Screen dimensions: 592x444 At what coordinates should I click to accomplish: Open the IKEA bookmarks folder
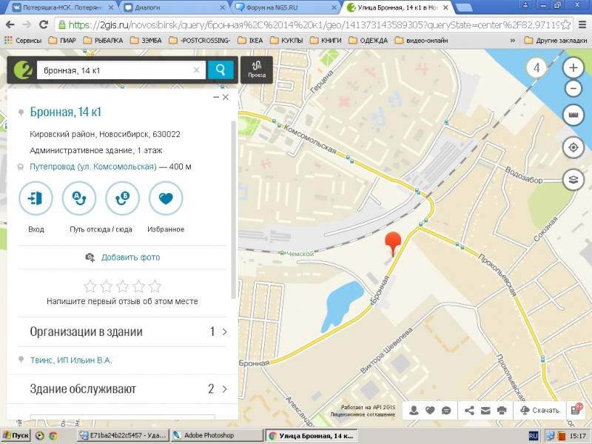point(250,41)
